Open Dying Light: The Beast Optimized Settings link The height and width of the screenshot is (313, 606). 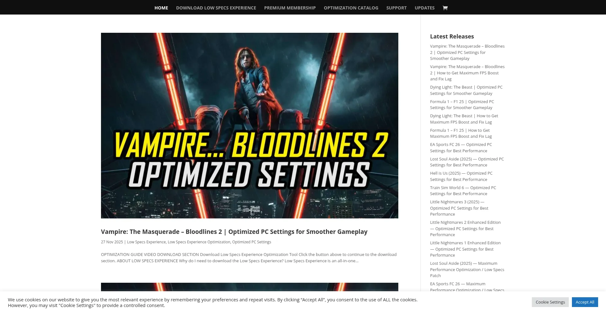point(466,90)
